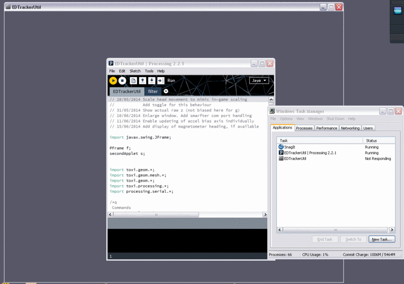Click the Task Manager title bar icon
Viewport: 404px width, 284px height.
272,111
